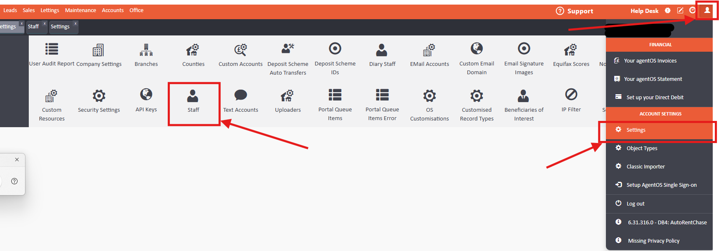Close the Settings tab

76,23
